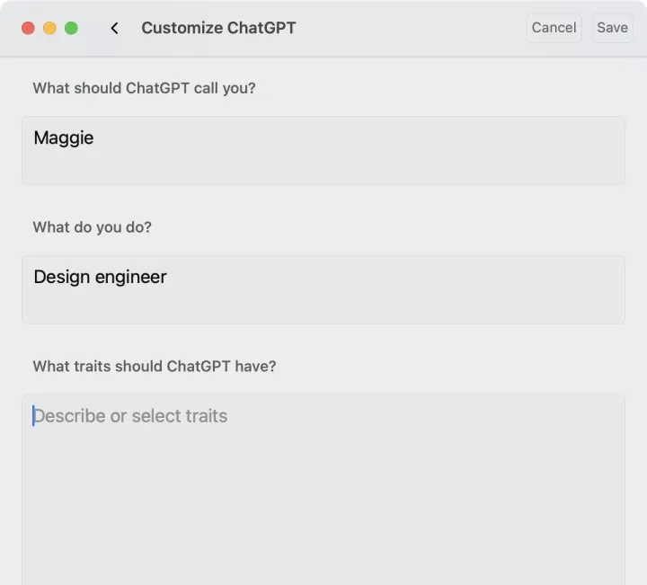
Task: Click into the Describe or select traits box
Action: tap(323, 489)
